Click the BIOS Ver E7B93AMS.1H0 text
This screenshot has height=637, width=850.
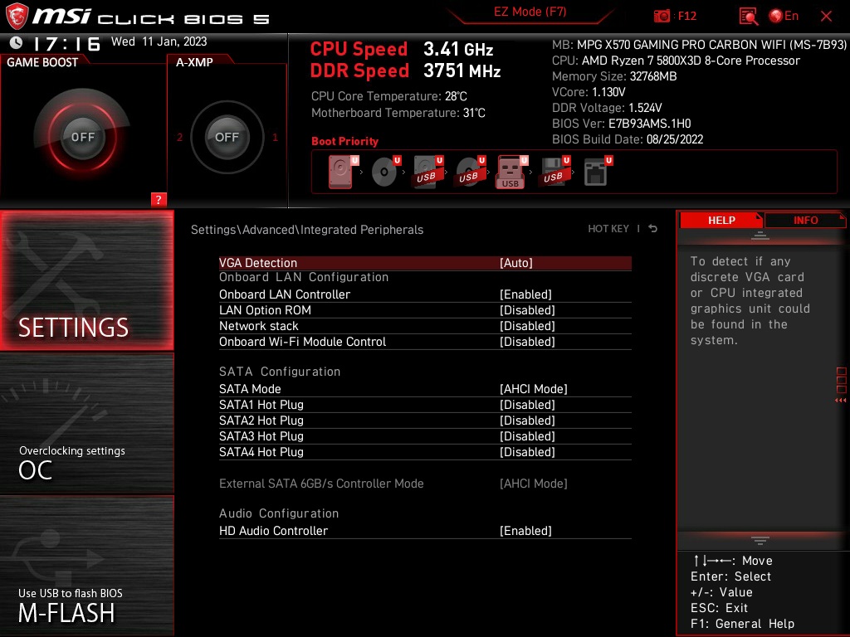621,124
